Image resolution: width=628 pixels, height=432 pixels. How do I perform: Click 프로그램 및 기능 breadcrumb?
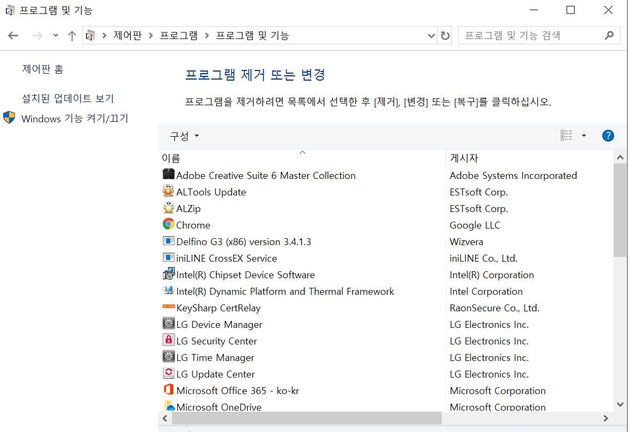(252, 36)
